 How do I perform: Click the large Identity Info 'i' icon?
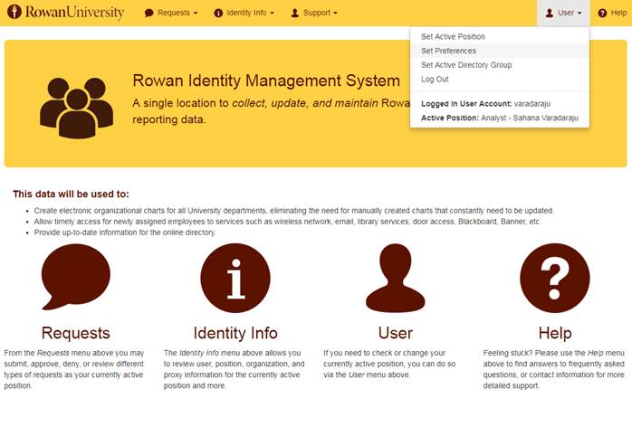235,278
